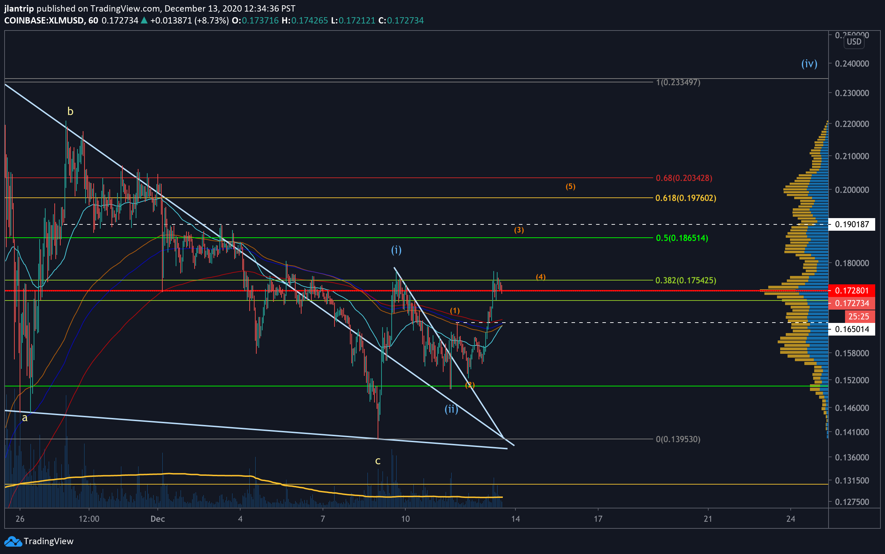Select the 0.68(0.203428) Fibonacci label
Viewport: 885px width, 554px height.
click(x=684, y=178)
